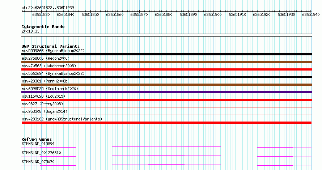
Task: Click ruler position 63651860
Action: pos(115,14)
